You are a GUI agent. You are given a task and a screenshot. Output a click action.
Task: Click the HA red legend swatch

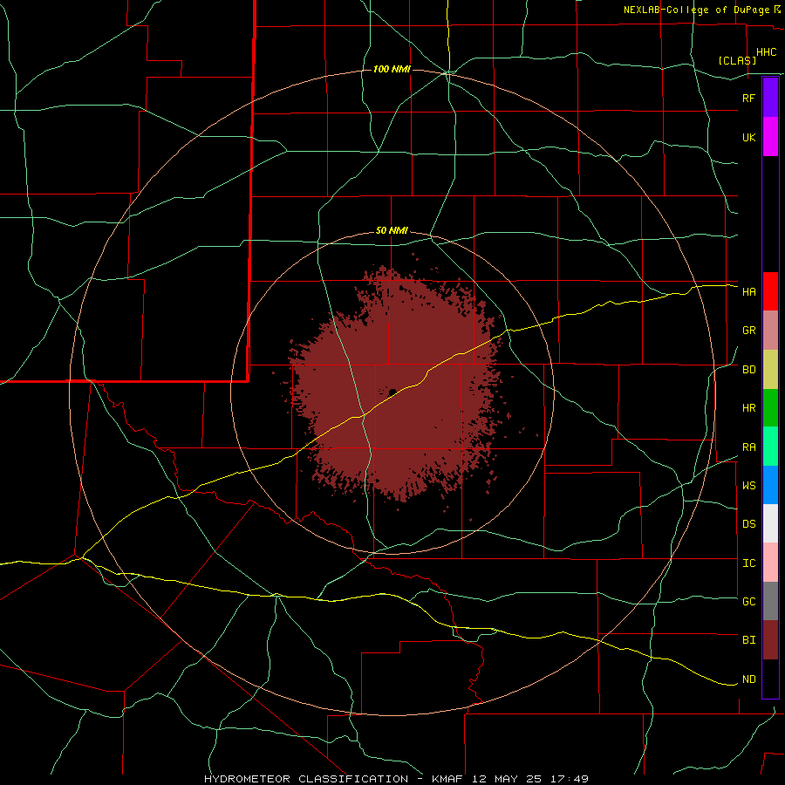[770, 291]
